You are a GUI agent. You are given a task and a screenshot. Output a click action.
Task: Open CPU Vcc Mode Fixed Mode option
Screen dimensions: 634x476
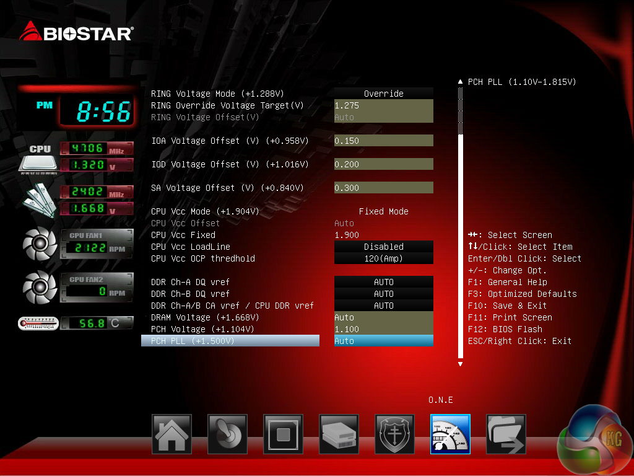click(384, 211)
